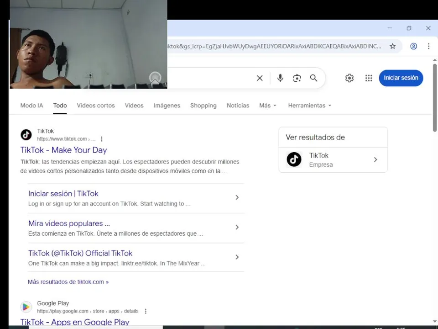438x329 pixels.
Task: Click the TikTok logo beside the first result
Action: coord(26,135)
